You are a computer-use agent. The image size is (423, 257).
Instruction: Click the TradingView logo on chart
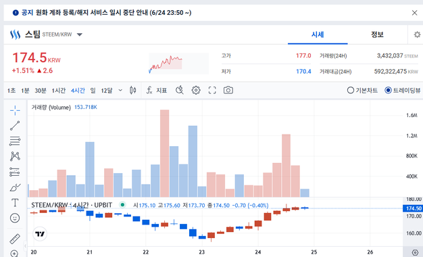(40, 234)
